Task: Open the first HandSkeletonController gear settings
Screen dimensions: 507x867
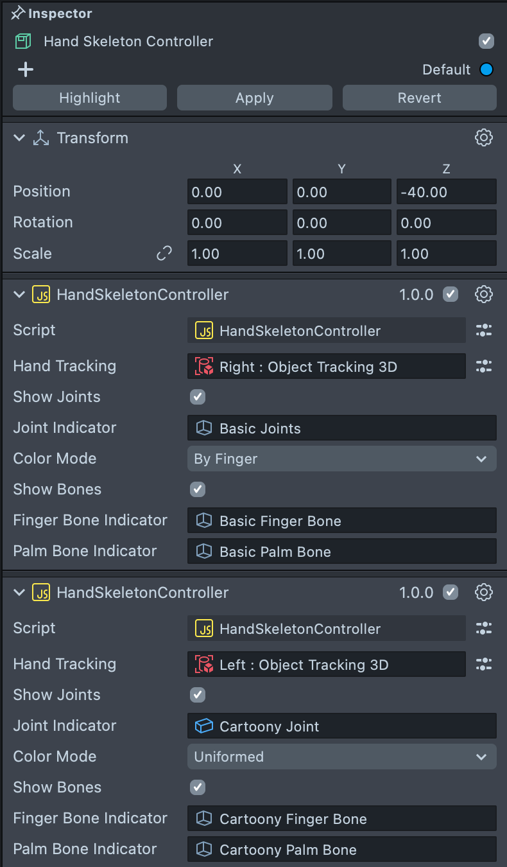Action: 483,295
